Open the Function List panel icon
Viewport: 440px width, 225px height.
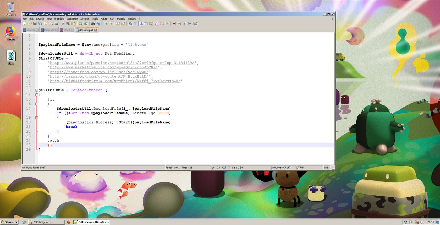click(156, 24)
